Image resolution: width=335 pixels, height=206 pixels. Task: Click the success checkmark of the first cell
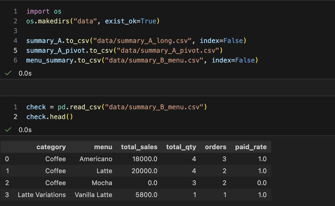point(8,73)
